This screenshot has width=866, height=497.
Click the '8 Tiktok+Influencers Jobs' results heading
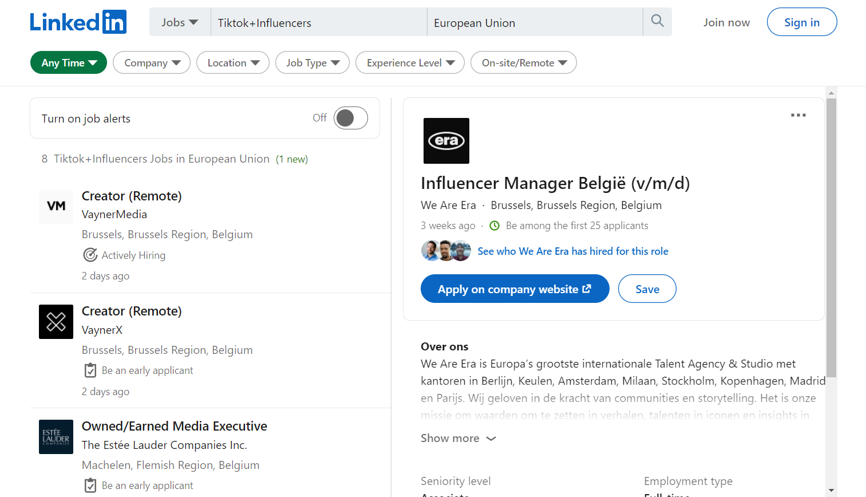(x=175, y=159)
